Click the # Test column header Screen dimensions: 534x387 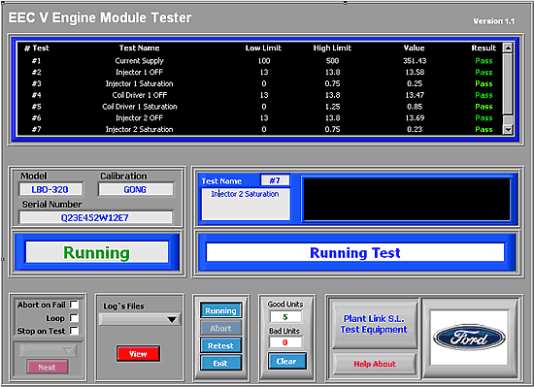[37, 48]
